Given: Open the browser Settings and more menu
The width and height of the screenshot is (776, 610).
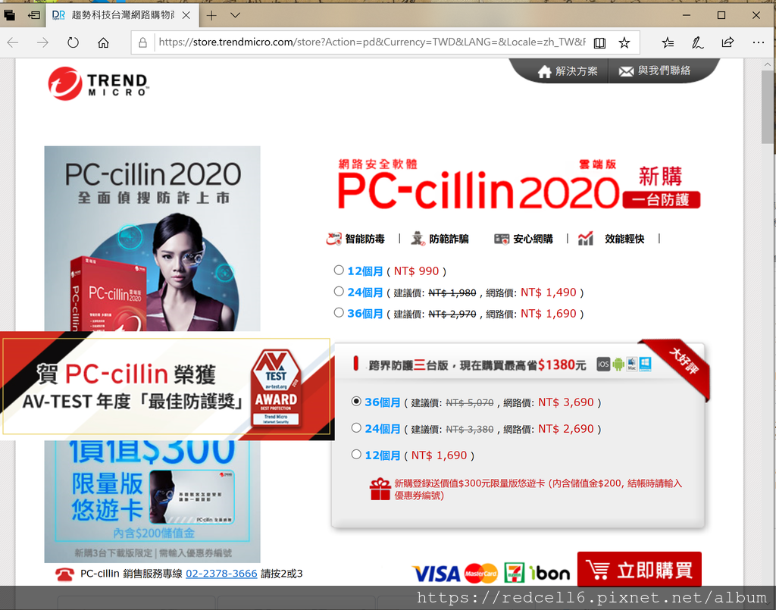Looking at the screenshot, I should 758,42.
